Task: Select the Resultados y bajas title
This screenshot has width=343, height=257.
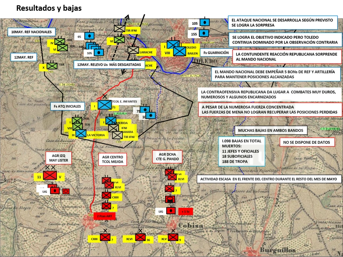Action: click(49, 8)
